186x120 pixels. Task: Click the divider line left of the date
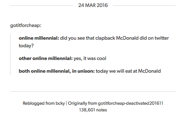coord(42,5)
